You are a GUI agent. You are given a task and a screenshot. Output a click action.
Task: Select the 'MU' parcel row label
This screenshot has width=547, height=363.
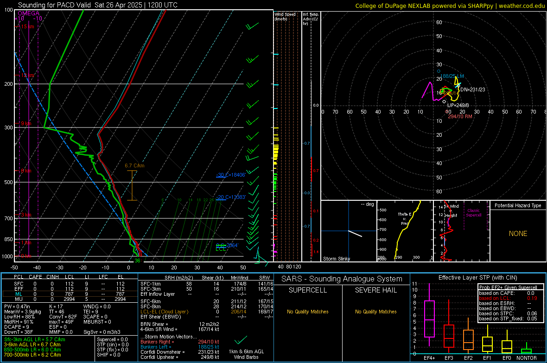pos(19,299)
